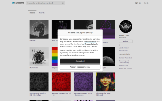162x101 pixels.
Task: Open the Sommermorgen Pt. III Nostalgia cover
Action: point(39,82)
